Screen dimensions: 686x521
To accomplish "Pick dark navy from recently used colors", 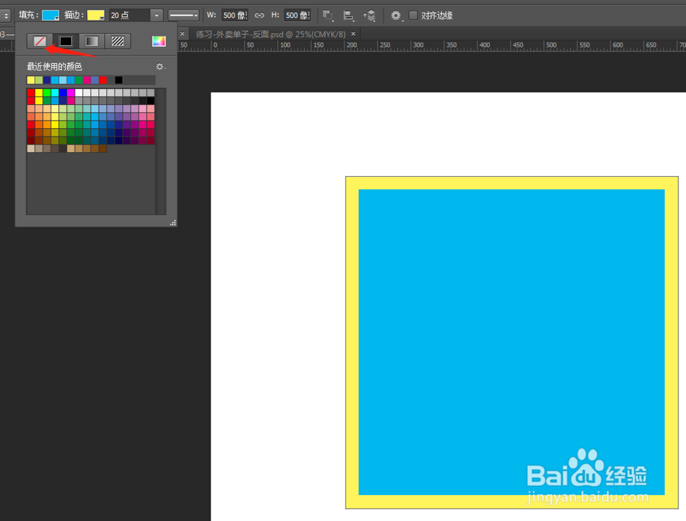I will tap(47, 80).
